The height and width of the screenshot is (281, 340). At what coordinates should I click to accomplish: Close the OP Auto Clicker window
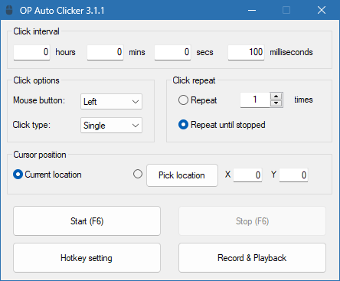click(322, 10)
